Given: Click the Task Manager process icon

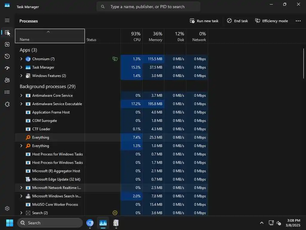Looking at the screenshot, I should 28,67.
